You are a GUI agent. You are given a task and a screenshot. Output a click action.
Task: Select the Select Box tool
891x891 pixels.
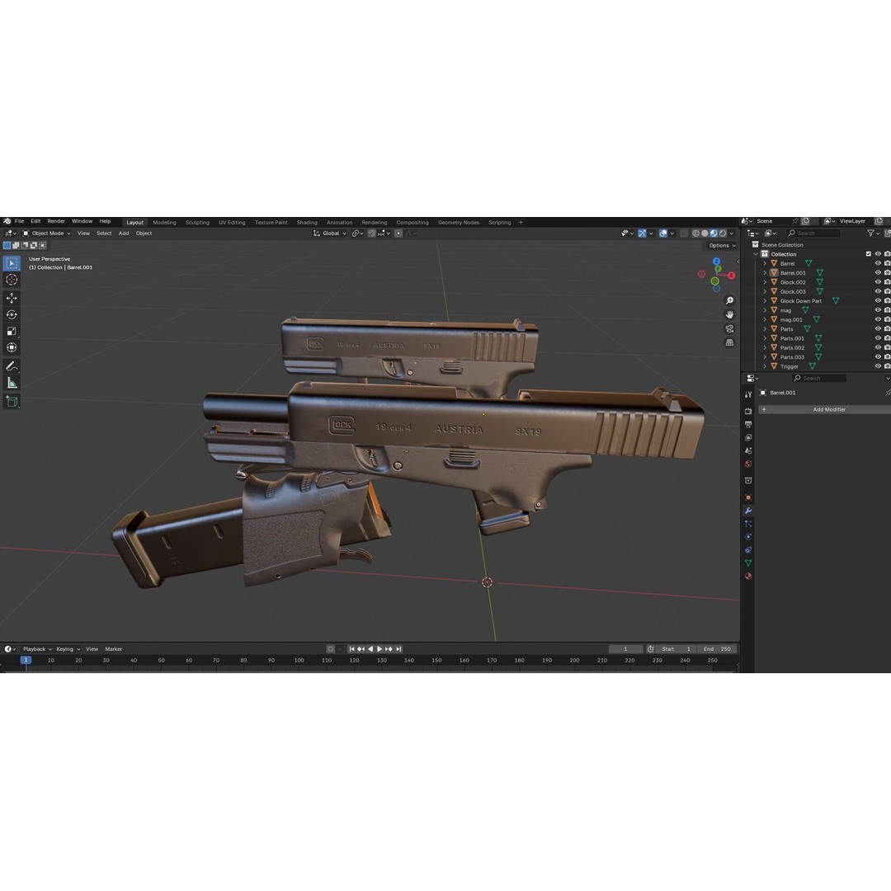pos(12,263)
